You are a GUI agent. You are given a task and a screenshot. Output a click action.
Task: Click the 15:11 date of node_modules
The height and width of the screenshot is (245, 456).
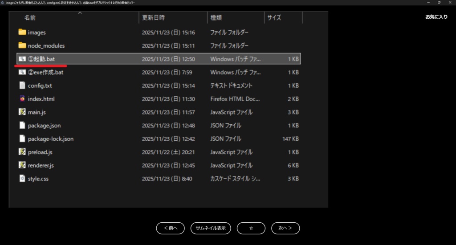(168, 46)
